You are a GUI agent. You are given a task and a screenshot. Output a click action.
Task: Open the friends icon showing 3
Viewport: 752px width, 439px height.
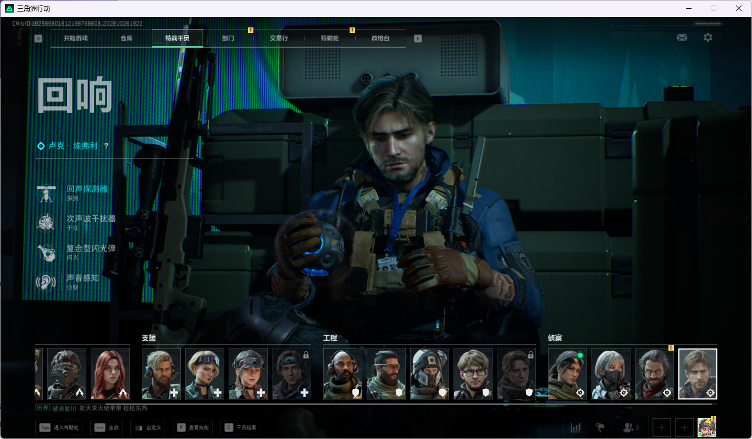pos(630,427)
